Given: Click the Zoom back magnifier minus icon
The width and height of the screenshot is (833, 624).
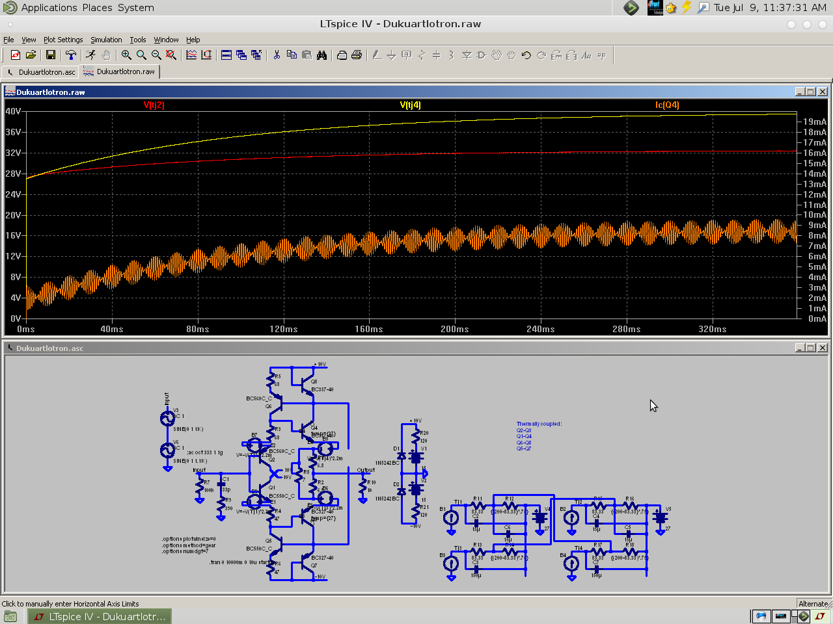Looking at the screenshot, I should (x=156, y=55).
